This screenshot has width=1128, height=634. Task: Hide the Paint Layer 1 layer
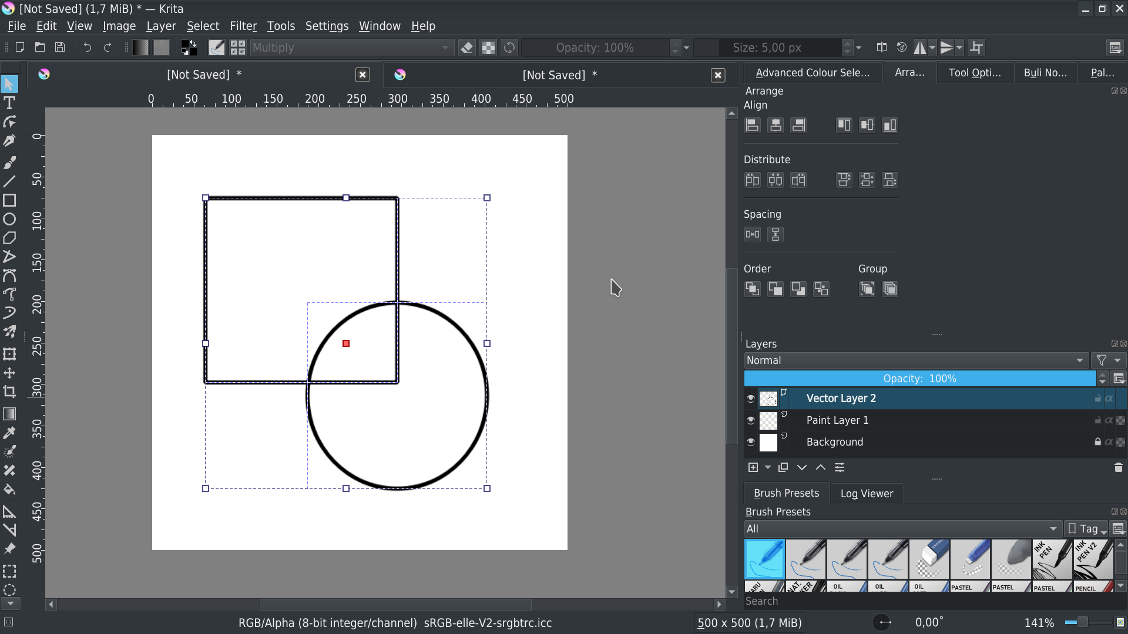click(751, 420)
